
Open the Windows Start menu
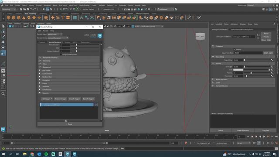tap(3, 154)
